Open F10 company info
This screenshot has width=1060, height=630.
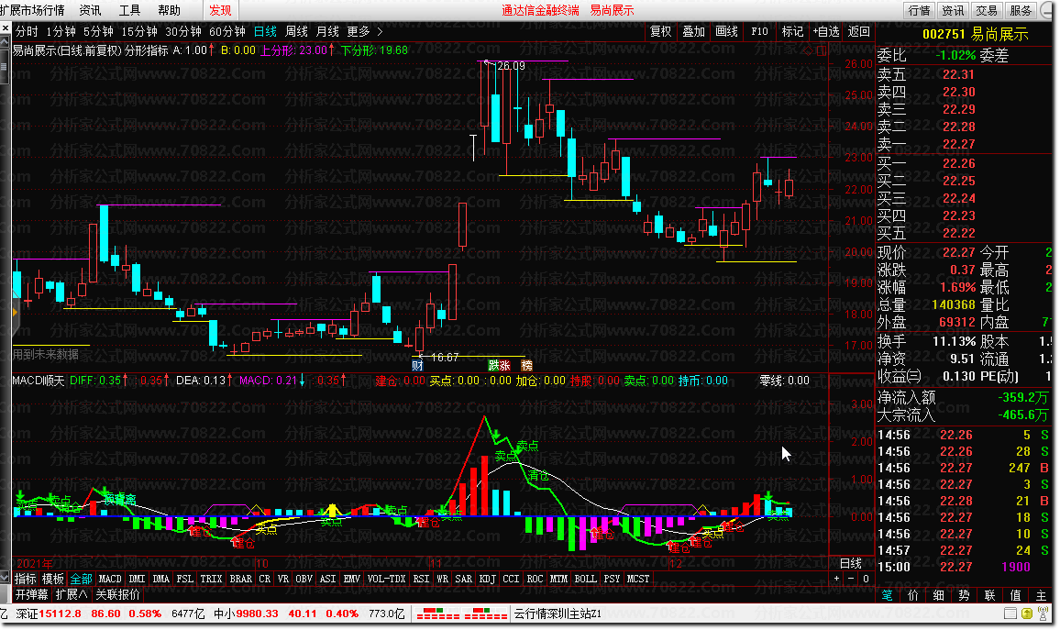coord(760,32)
